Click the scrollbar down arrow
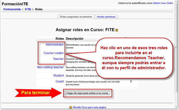 pos(176,107)
